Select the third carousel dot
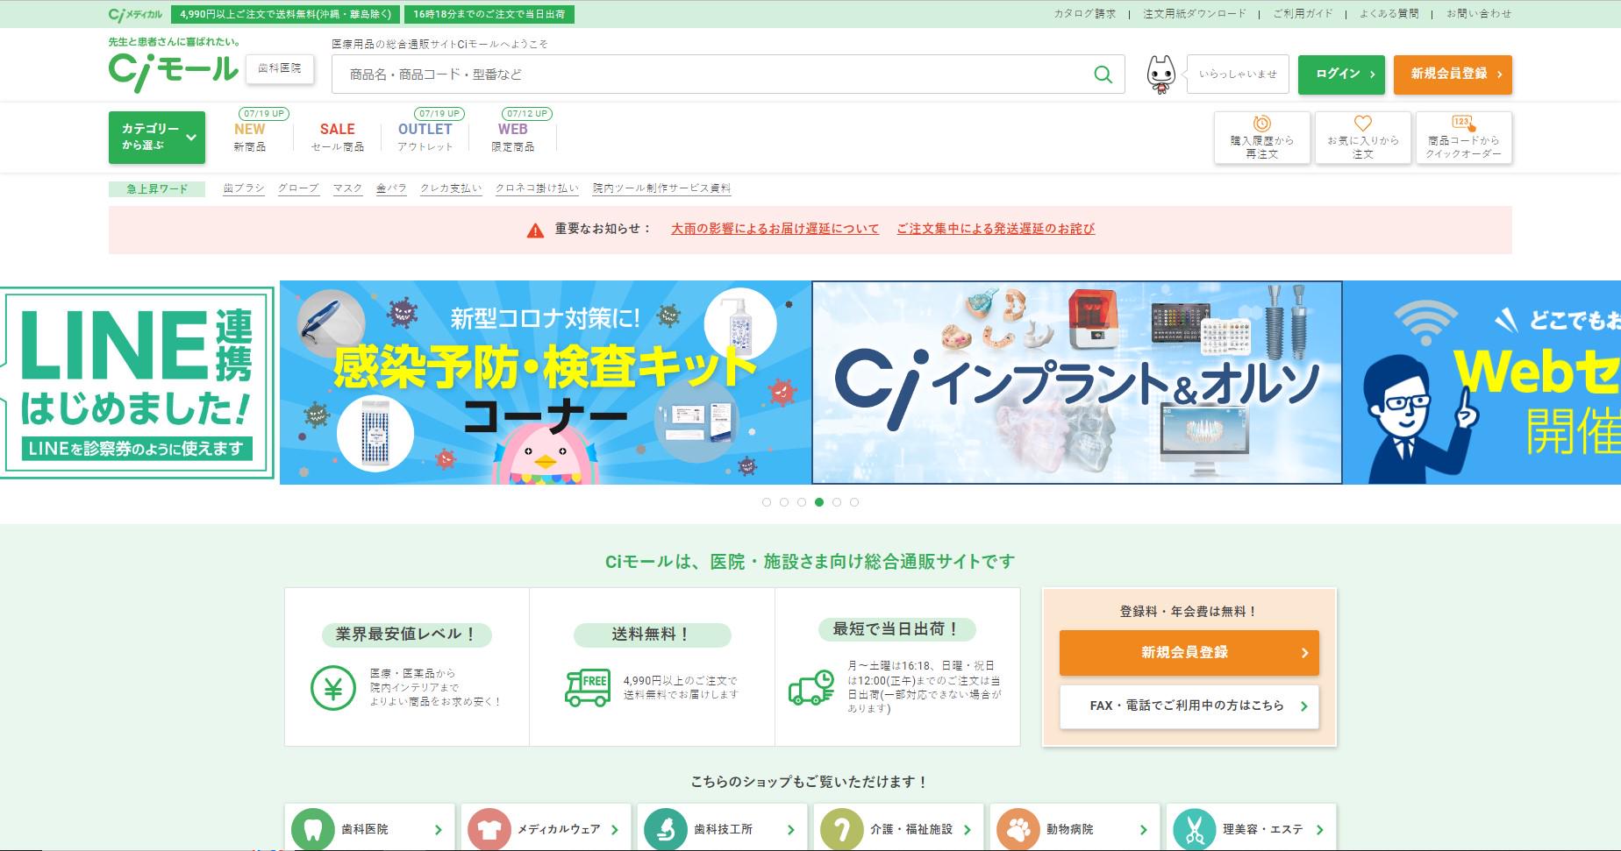This screenshot has height=851, width=1621. (802, 502)
